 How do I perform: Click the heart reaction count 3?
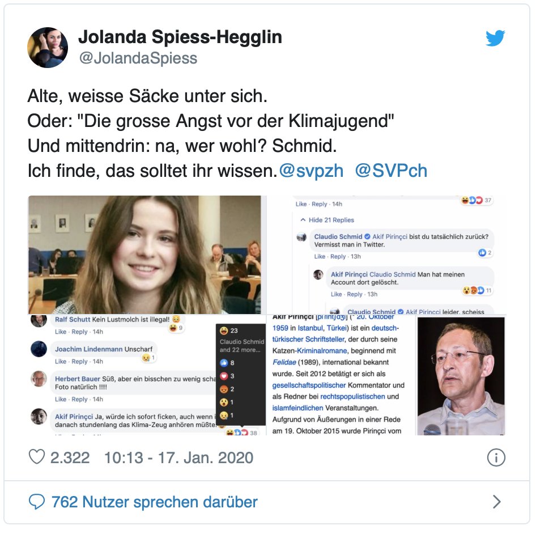(227, 376)
